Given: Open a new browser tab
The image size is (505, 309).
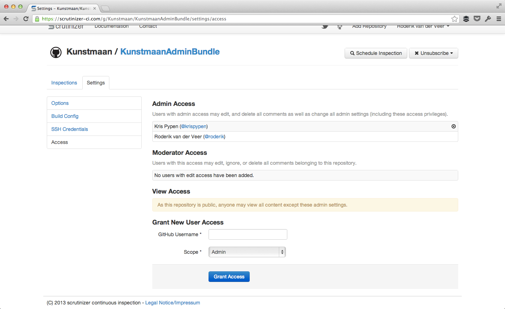Looking at the screenshot, I should pyautogui.click(x=105, y=8).
